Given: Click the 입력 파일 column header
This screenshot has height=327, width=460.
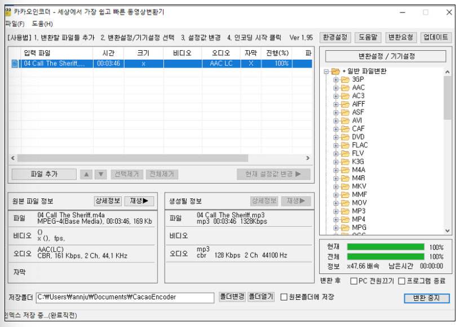Looking at the screenshot, I should tap(57, 53).
